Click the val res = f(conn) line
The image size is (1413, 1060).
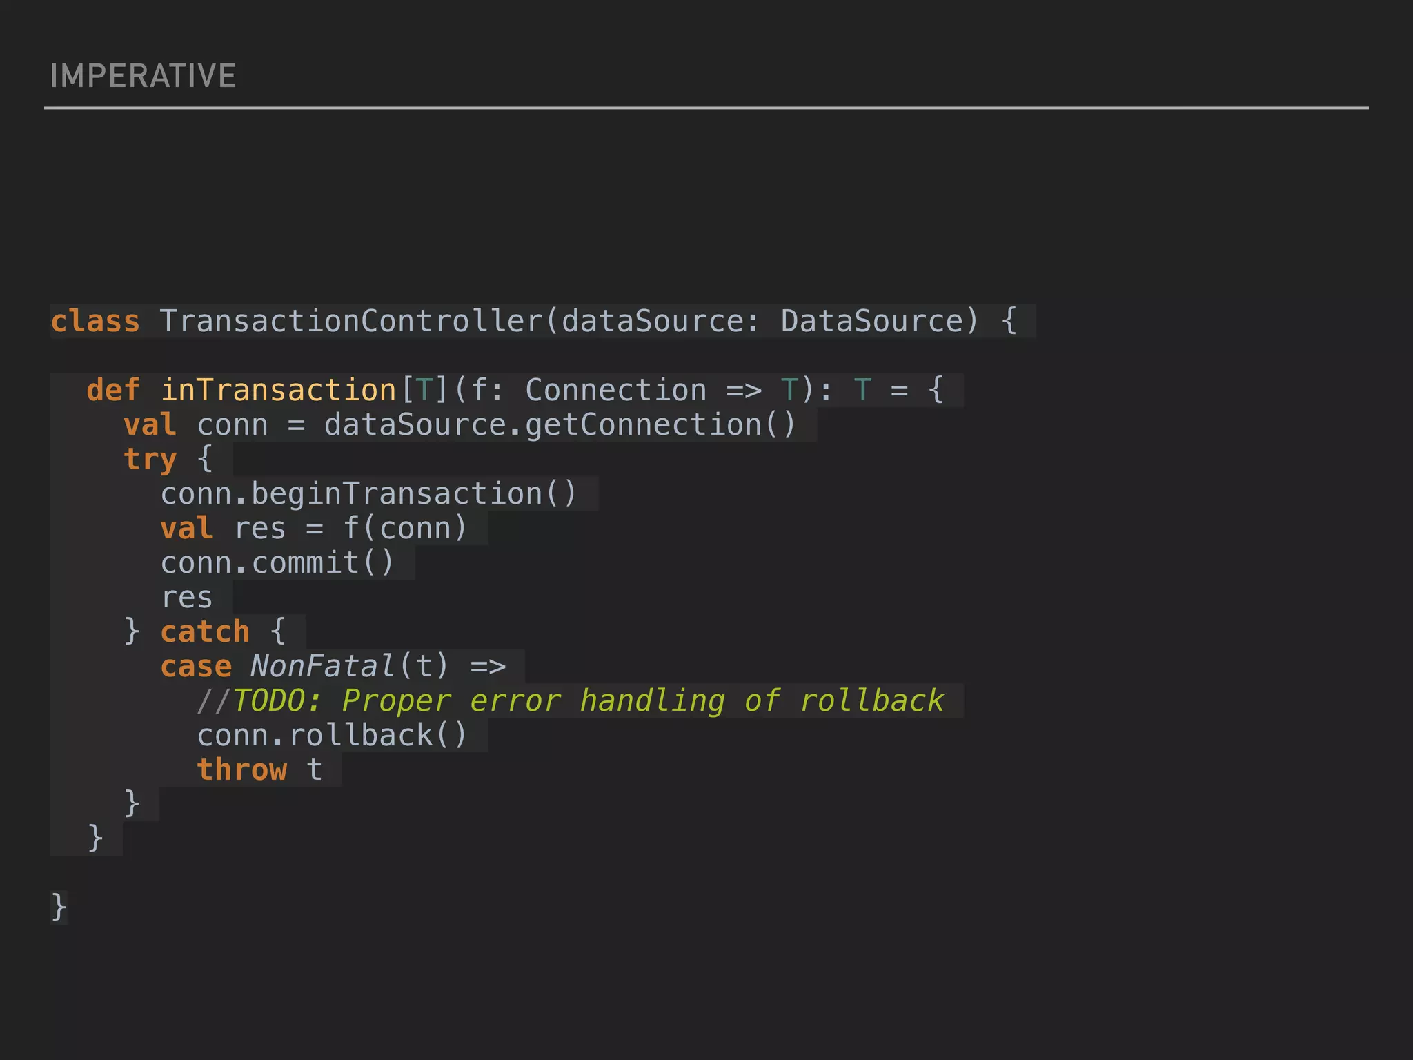point(314,528)
